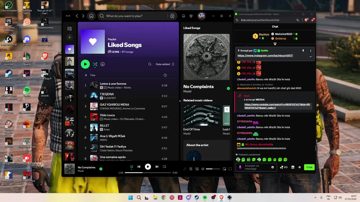Open Connect to a device icon
This screenshot has width=360, height=202.
[197, 169]
